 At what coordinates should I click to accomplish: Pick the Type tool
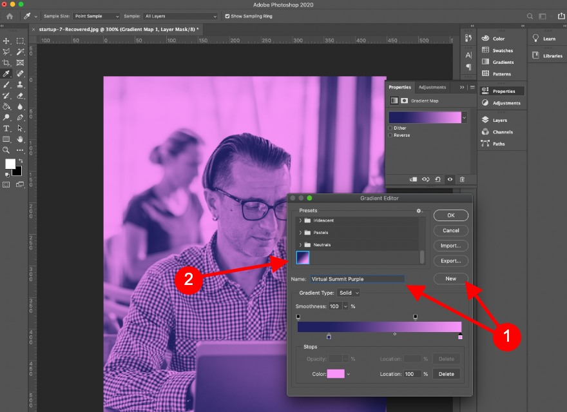(6, 128)
